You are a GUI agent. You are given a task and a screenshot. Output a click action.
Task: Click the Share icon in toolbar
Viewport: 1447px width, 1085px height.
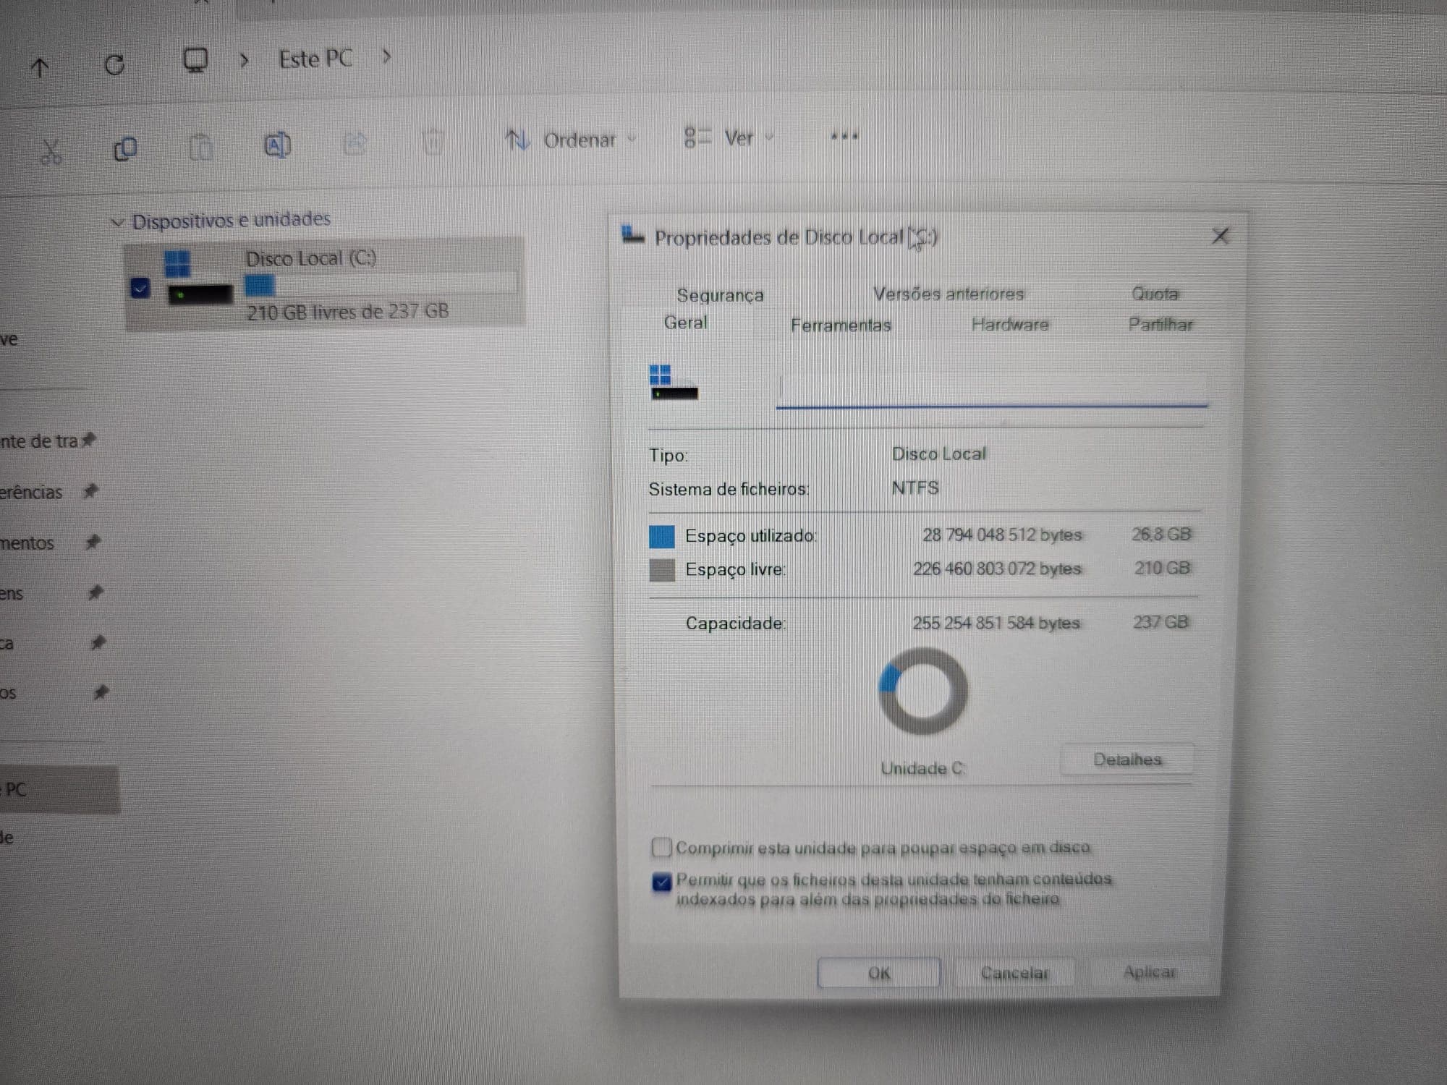click(355, 143)
